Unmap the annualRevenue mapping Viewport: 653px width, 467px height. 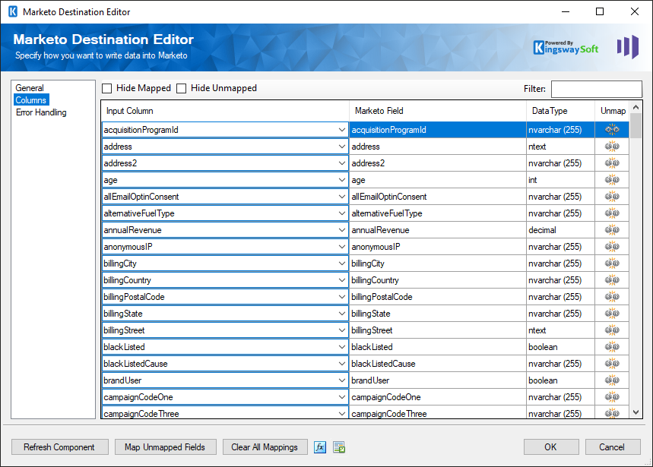(612, 230)
